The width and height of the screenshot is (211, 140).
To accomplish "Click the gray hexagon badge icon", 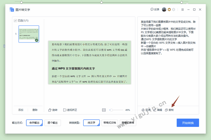I will (173, 9).
